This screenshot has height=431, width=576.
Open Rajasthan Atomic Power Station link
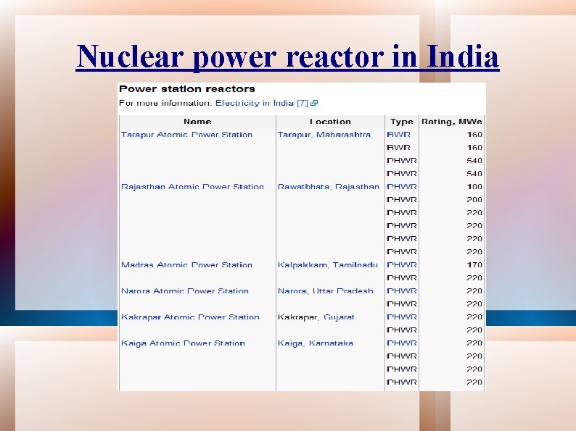(x=192, y=187)
